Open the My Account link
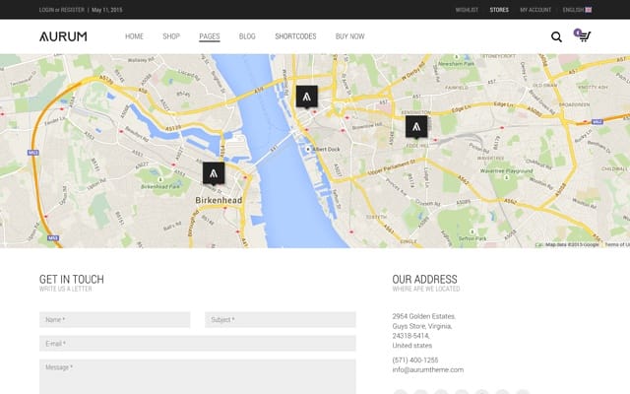 535,10
